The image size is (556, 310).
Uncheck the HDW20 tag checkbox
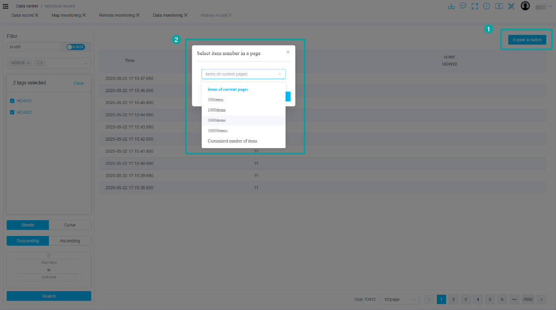12,112
